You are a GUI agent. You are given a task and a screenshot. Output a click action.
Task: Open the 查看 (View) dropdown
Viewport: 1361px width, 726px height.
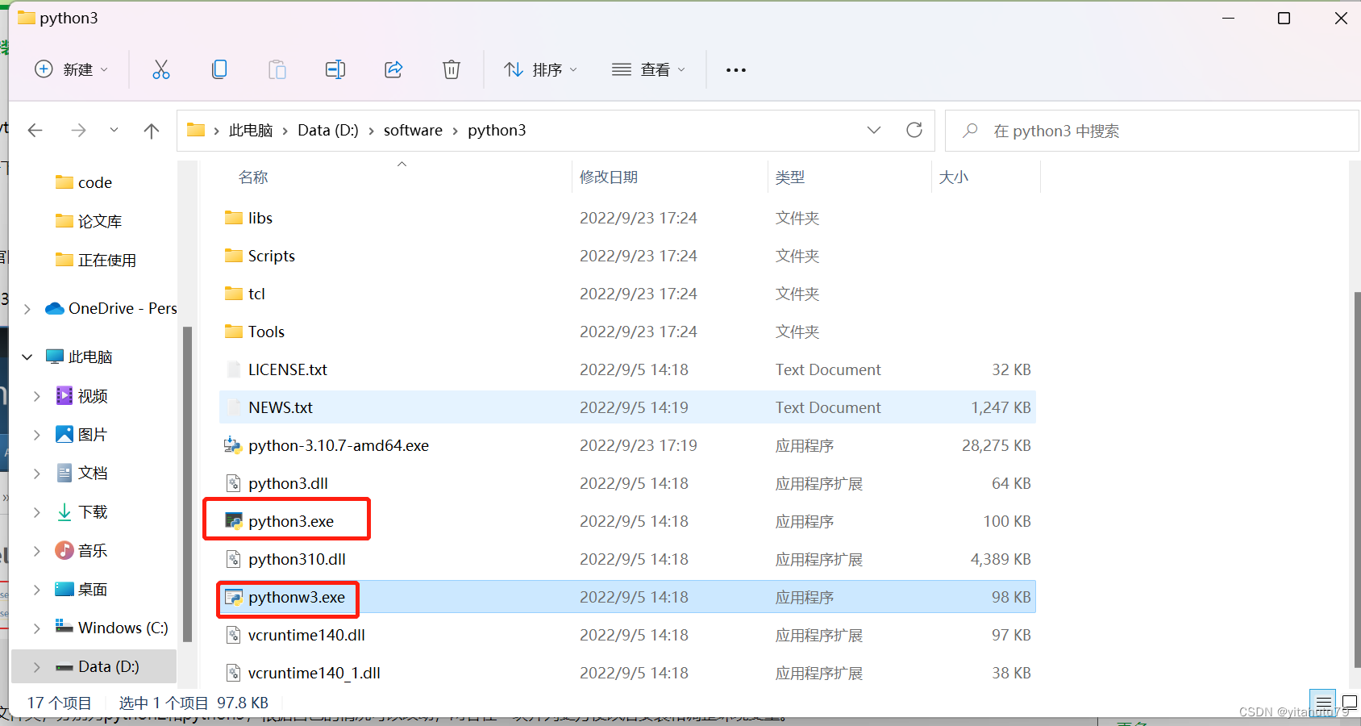[649, 69]
